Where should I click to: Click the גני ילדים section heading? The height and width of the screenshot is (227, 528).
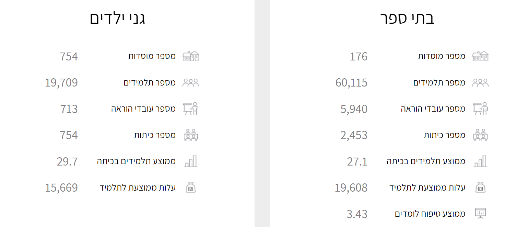click(x=118, y=19)
